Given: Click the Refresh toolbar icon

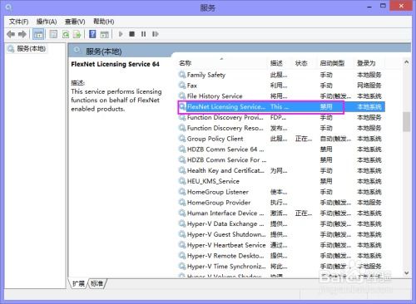Looking at the screenshot, I should pos(66,34).
